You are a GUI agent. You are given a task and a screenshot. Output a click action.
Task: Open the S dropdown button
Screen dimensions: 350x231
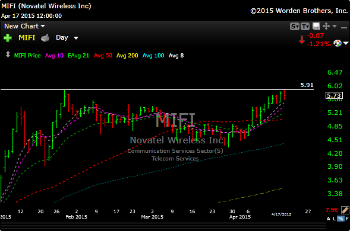pyautogui.click(x=294, y=27)
